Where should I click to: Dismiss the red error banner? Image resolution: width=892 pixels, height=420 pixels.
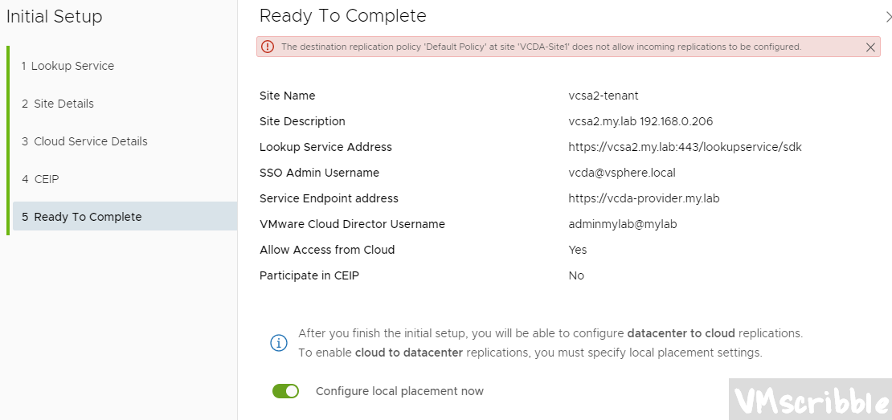pos(870,47)
